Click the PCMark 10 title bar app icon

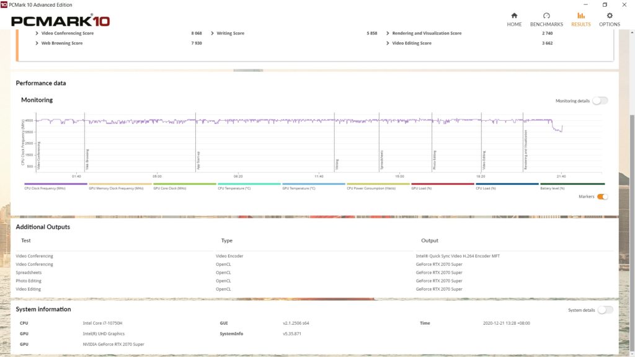[x=5, y=5]
